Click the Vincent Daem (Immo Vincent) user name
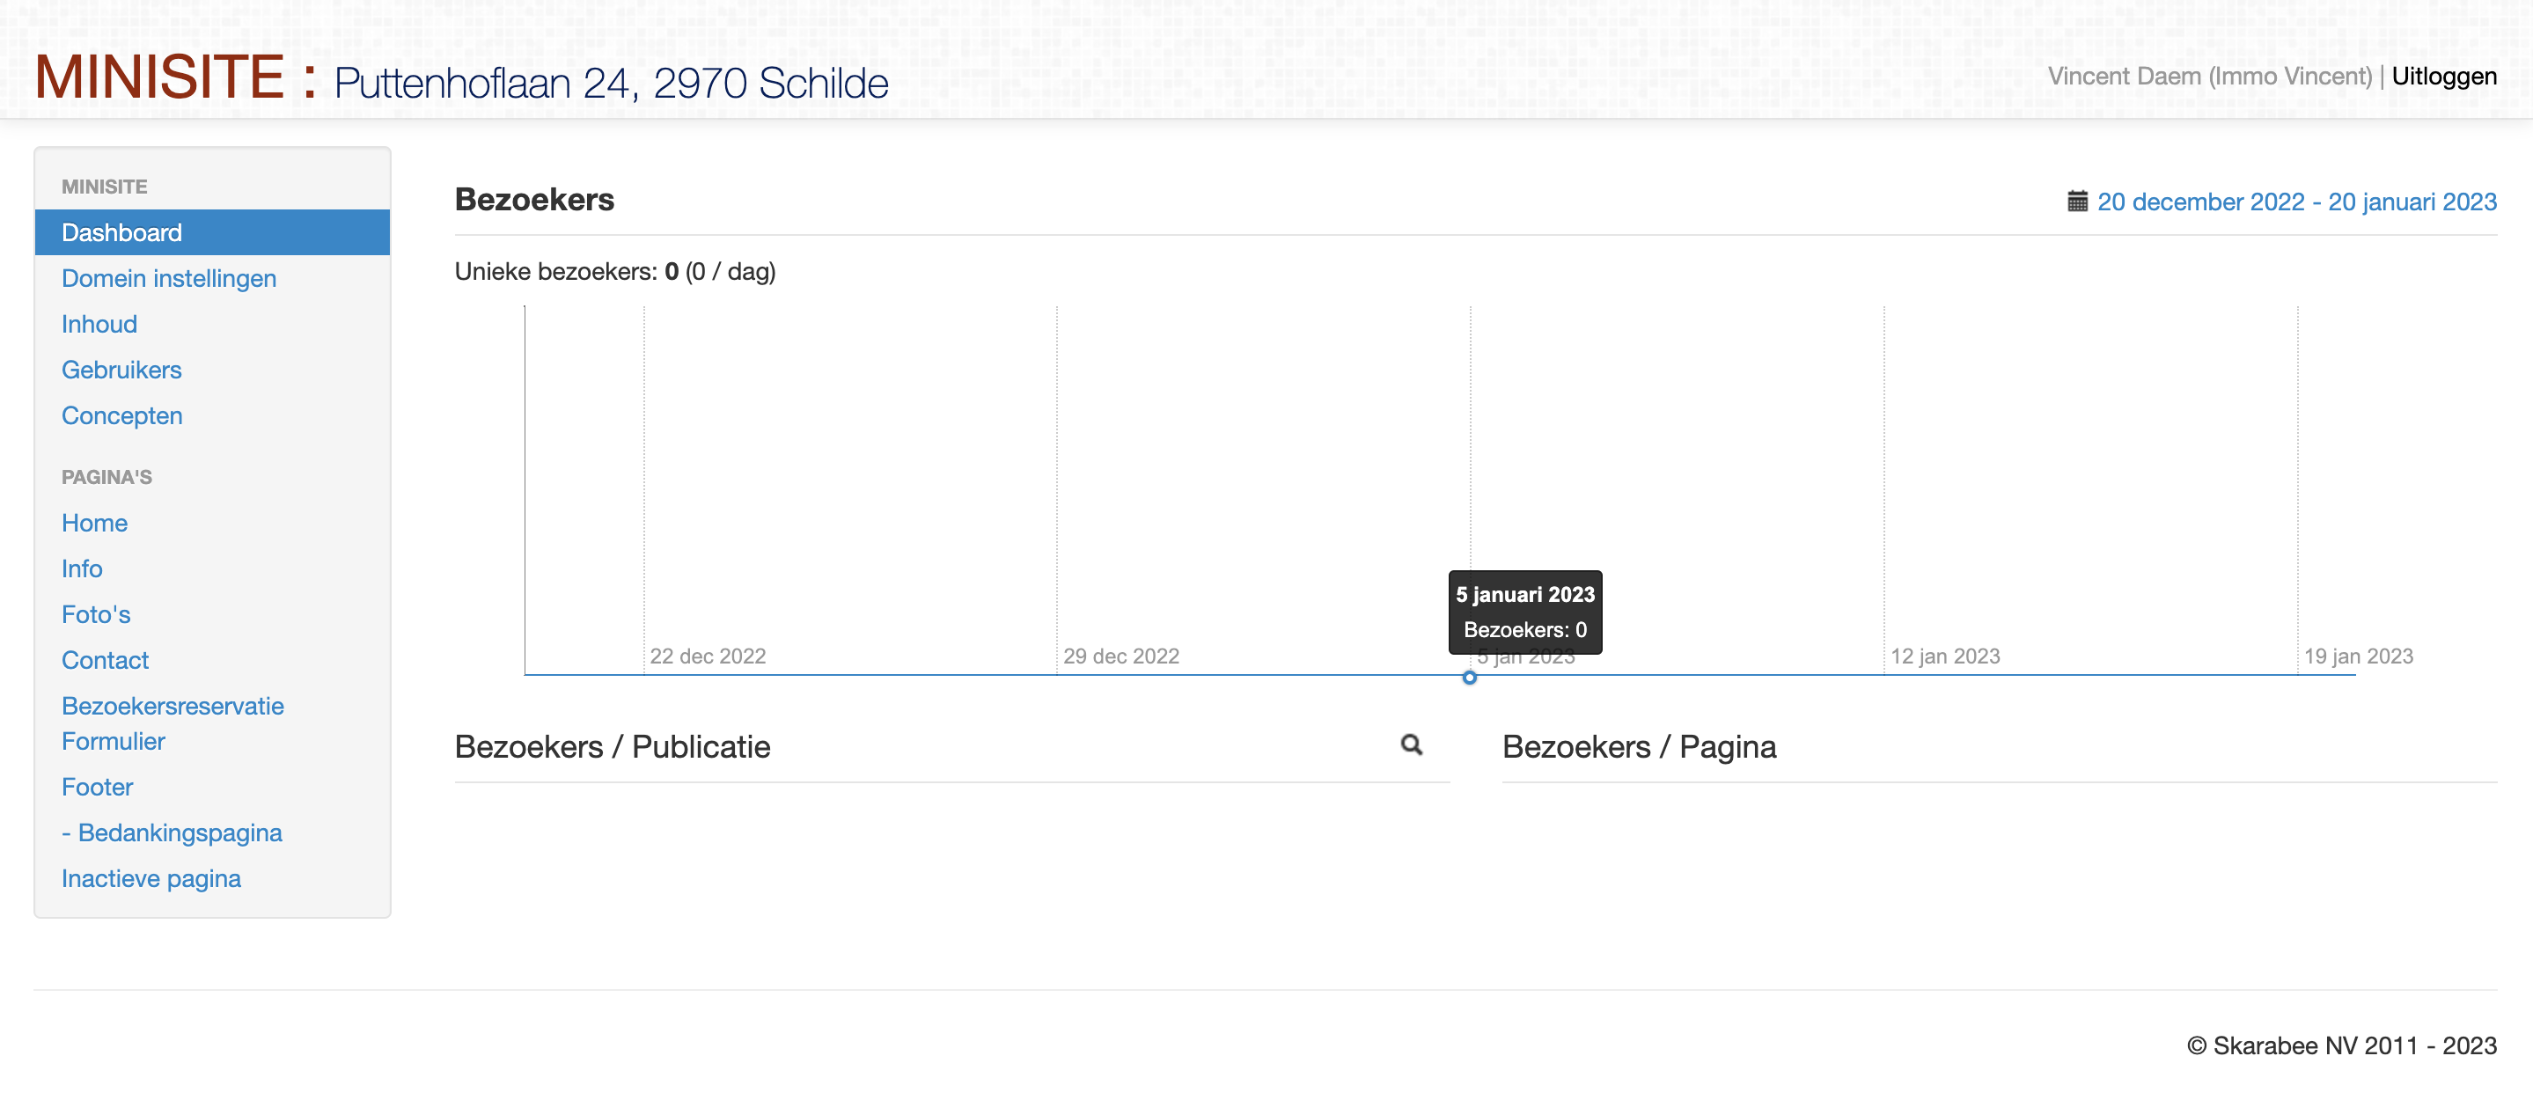Image resolution: width=2533 pixels, height=1100 pixels. pos(2209,77)
